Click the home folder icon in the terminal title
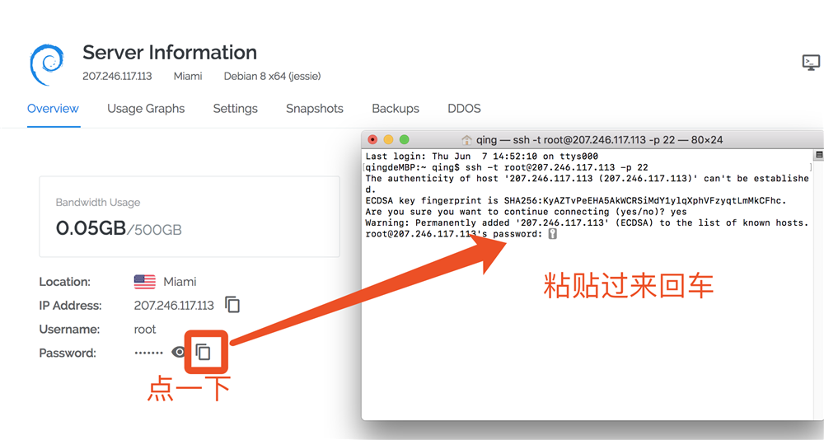 click(466, 140)
